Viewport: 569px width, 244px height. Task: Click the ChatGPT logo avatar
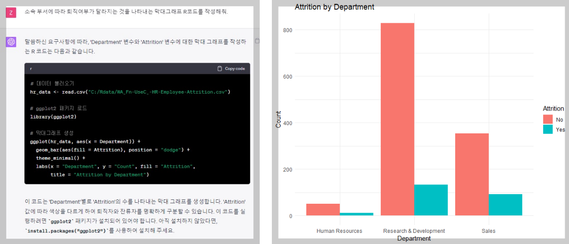[x=11, y=42]
